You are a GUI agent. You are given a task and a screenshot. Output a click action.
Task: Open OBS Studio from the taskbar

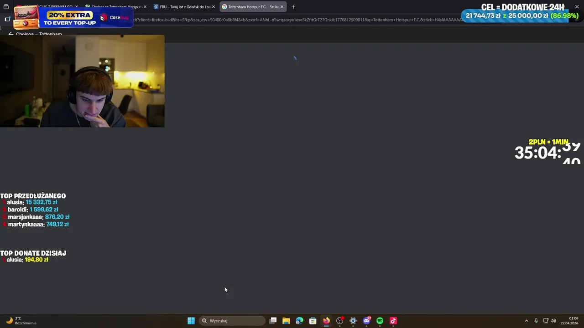point(339,321)
